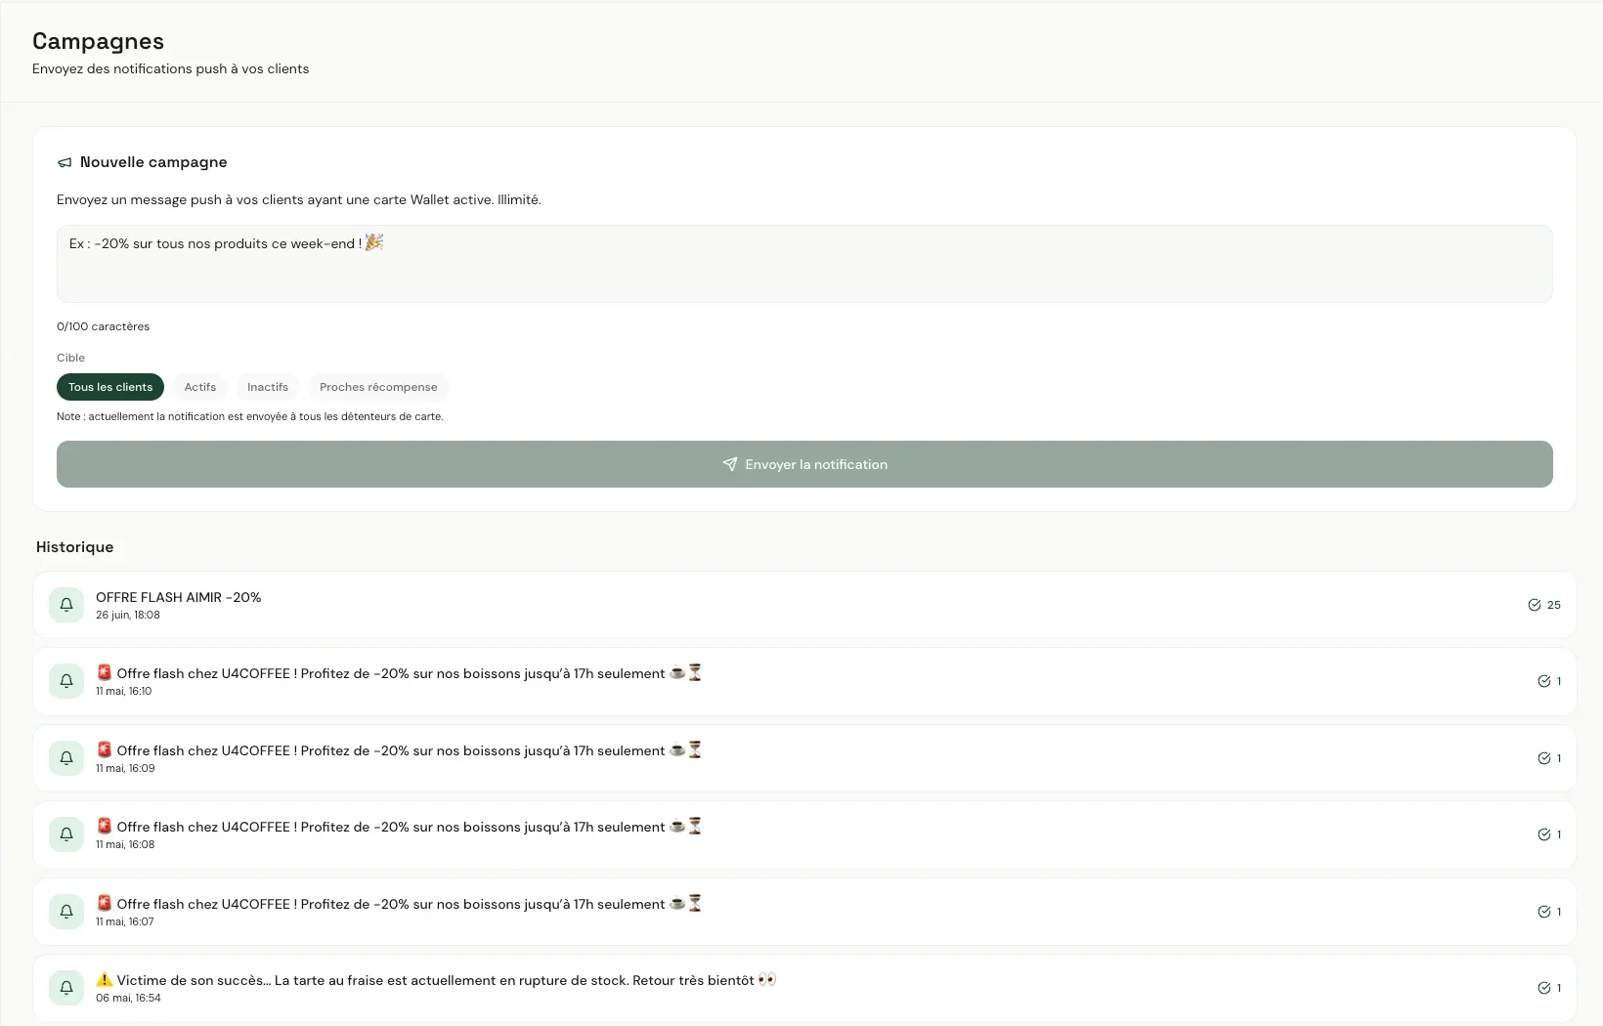Viewport: 1603px width, 1026px height.
Task: Click subtitle Envoyez des notifications push
Action: (x=170, y=68)
